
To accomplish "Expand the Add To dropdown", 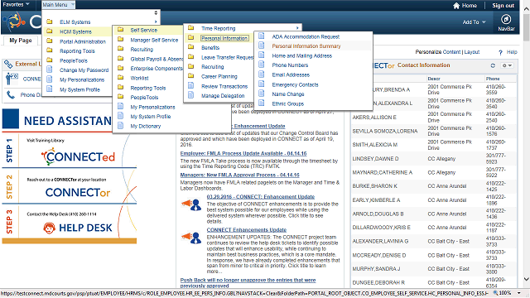I will pyautogui.click(x=475, y=22).
